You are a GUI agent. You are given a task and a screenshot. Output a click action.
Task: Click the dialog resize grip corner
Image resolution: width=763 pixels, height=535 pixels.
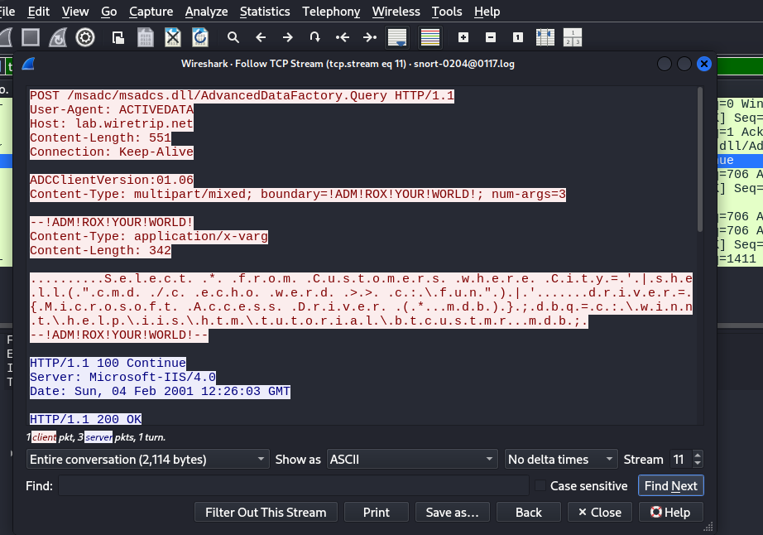click(x=709, y=526)
